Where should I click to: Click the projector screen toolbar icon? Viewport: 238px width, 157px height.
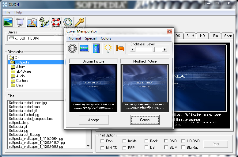(x=20, y=22)
